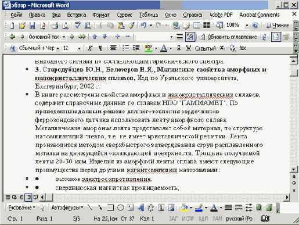Open the zoom 100% dropdown
Screen dimensions: 299x225
[x=247, y=26]
